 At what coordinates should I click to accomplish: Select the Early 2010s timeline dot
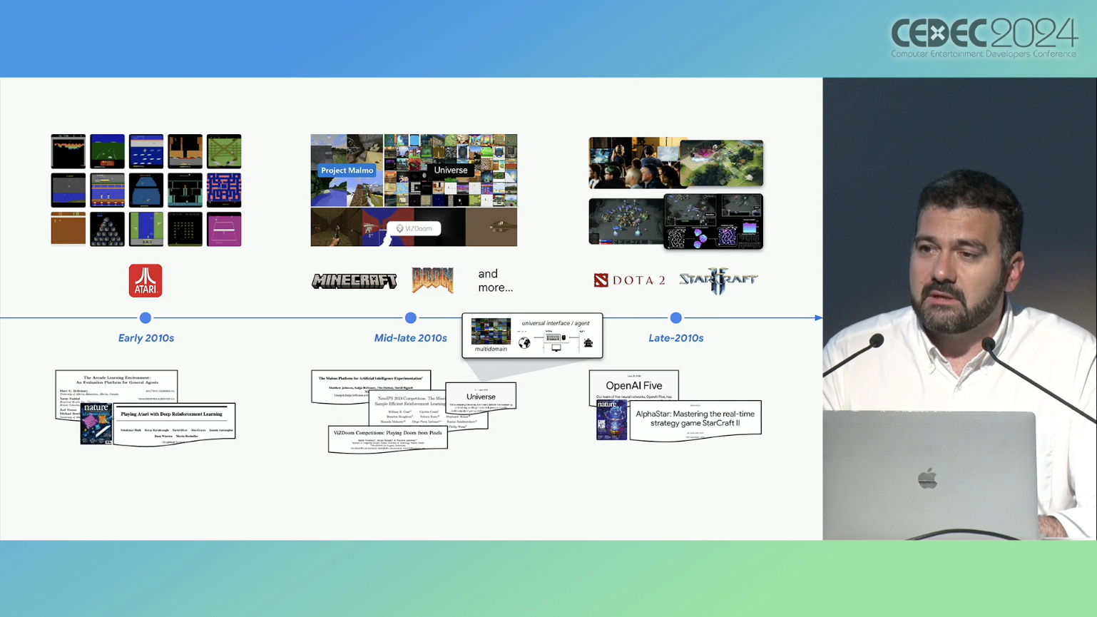(146, 318)
